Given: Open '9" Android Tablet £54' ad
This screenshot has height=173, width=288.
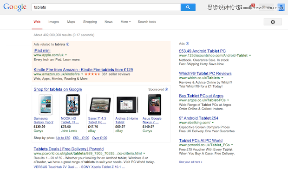Looking at the screenshot, I should tap(198, 118).
